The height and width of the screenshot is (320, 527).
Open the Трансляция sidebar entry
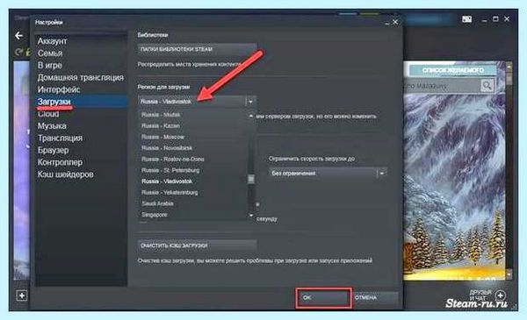(x=60, y=138)
